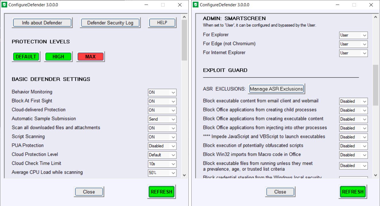Open the Info about Defender button
This screenshot has width=380, height=206.
(42, 23)
